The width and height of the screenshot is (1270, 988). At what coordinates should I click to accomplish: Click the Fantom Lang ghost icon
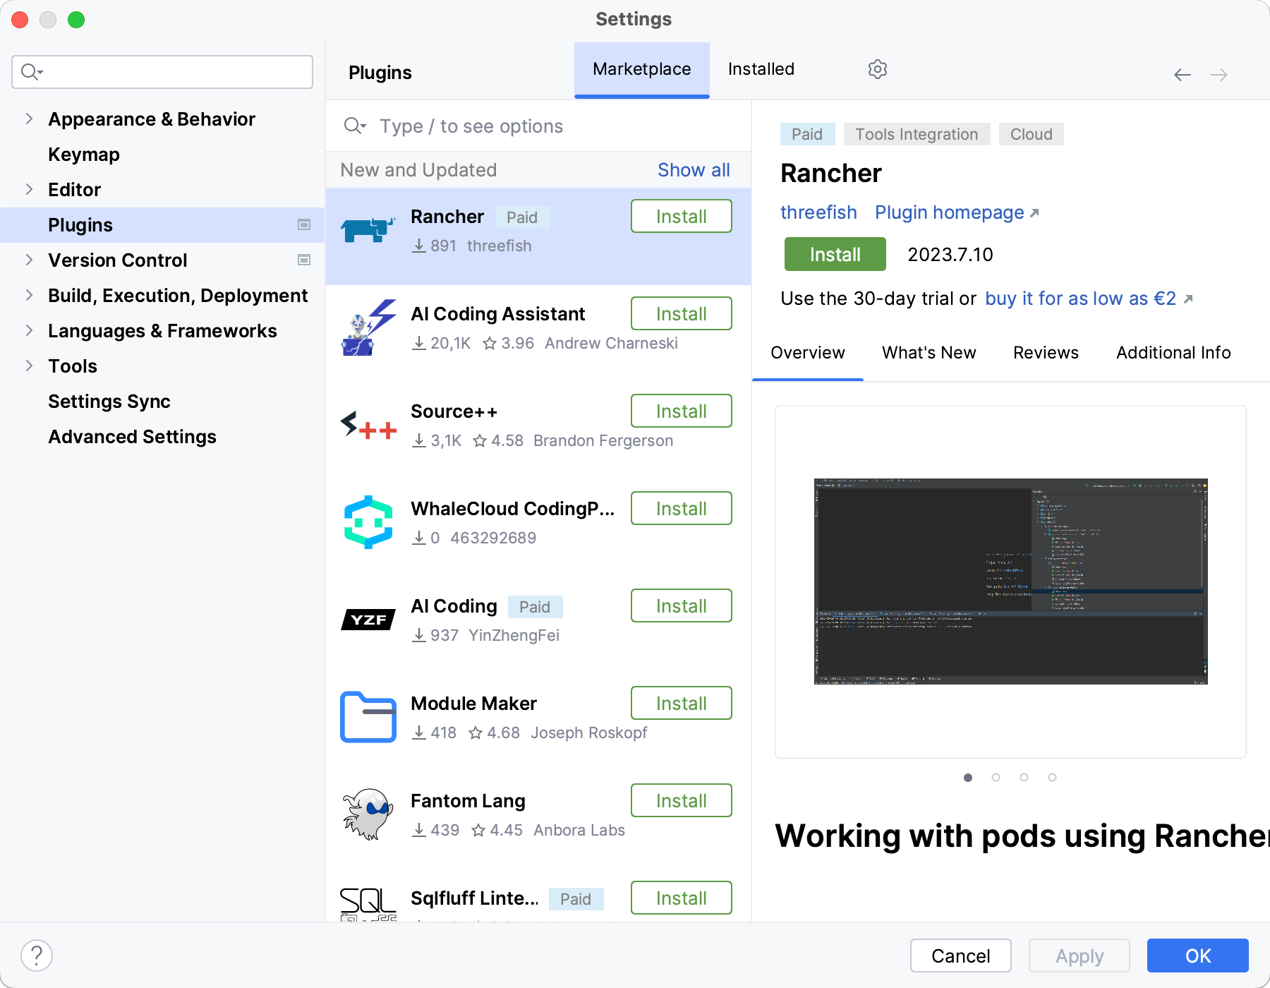pos(368,814)
